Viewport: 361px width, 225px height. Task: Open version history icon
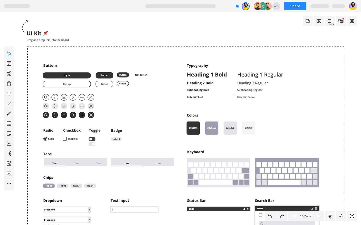pyautogui.click(x=330, y=216)
